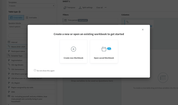Select the Grid table type
This screenshot has height=105, width=178.
[x=31, y=18]
